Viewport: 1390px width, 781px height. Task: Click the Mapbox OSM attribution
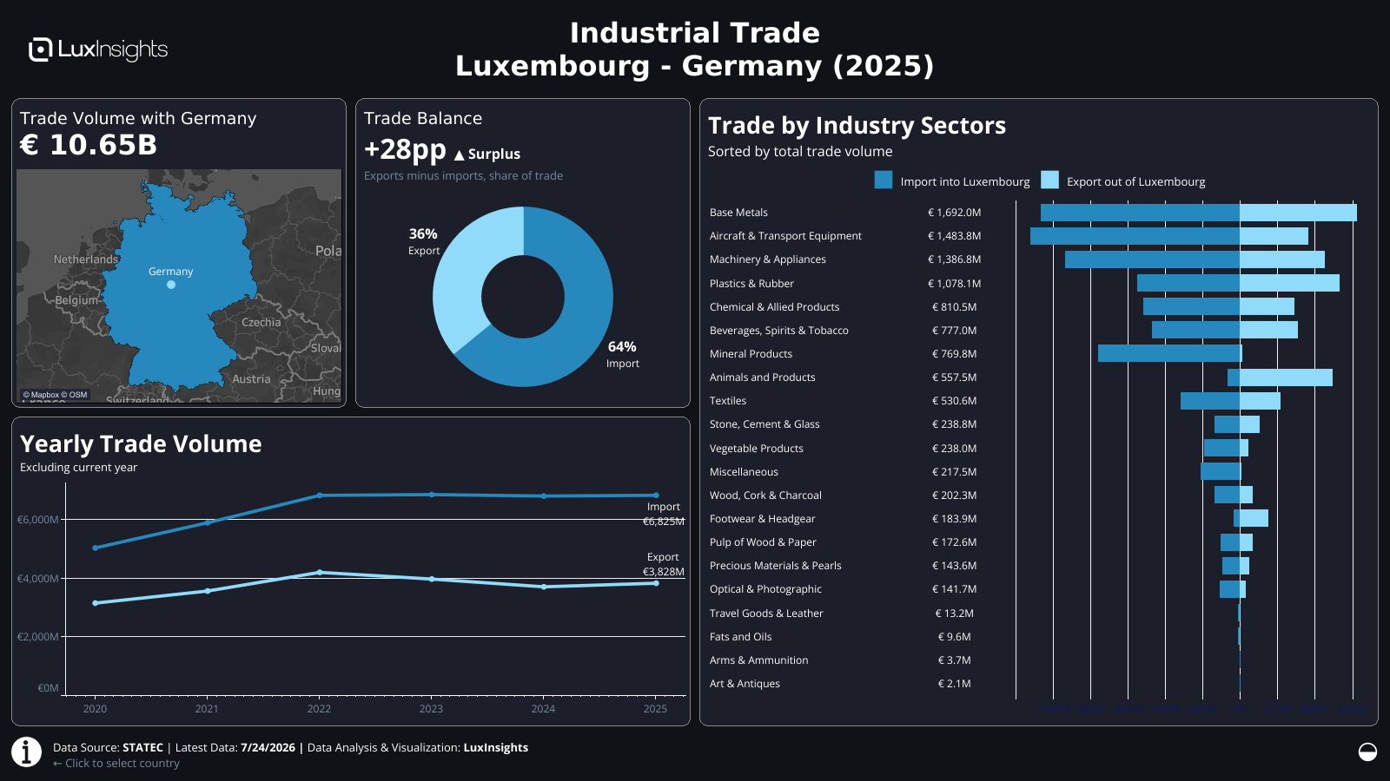(55, 395)
